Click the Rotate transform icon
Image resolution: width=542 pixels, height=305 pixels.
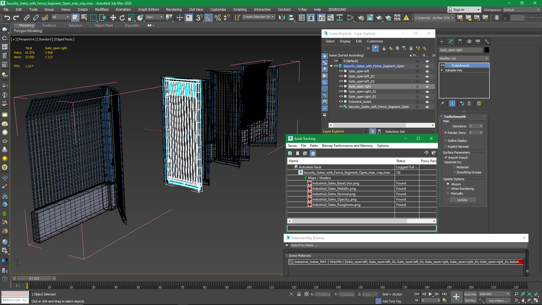tap(122, 18)
